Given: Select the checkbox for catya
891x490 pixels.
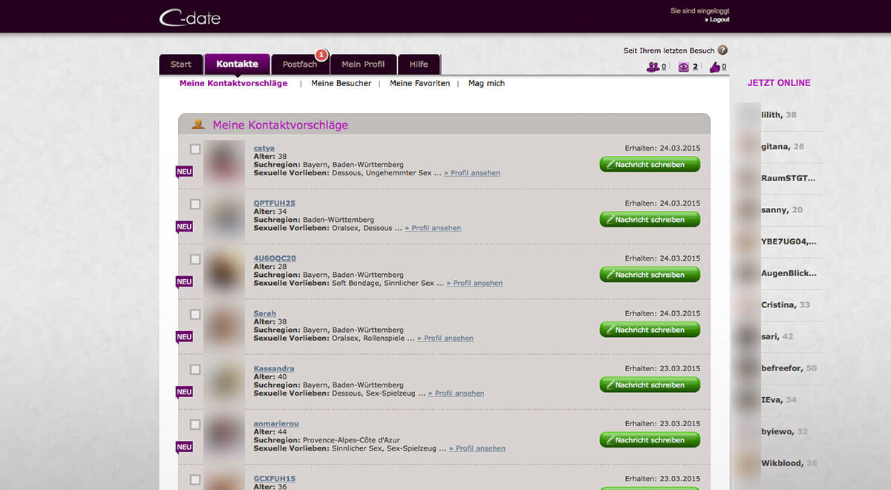Looking at the screenshot, I should point(195,149).
